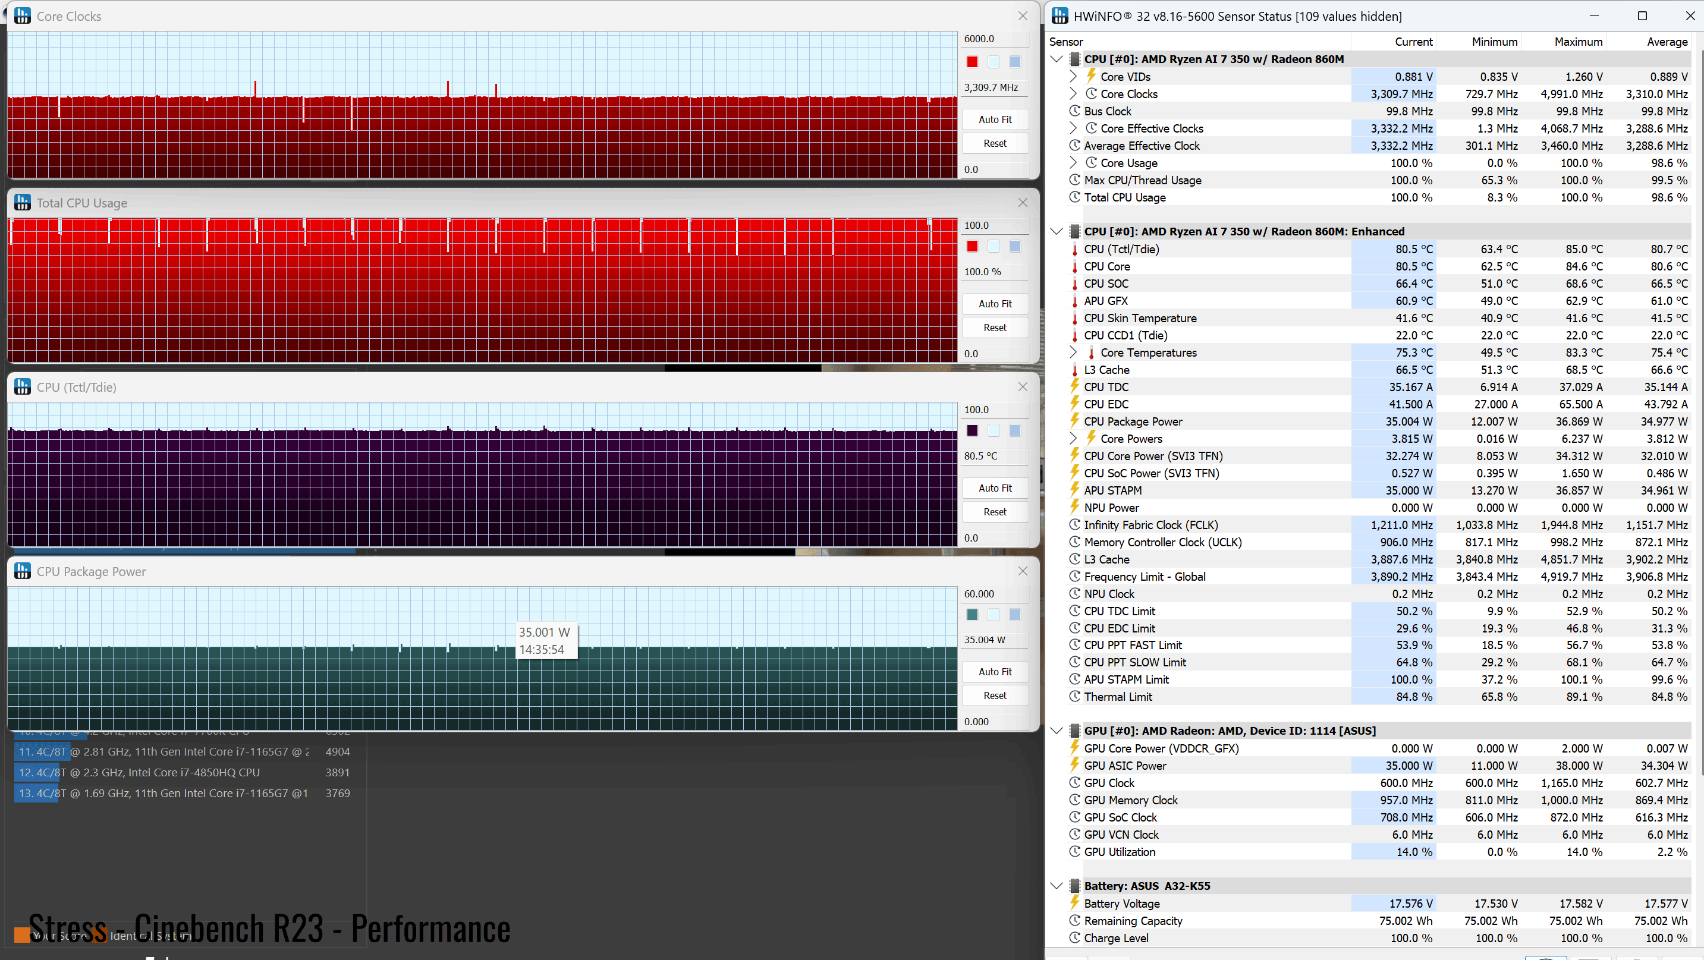Click the clock icon beside Infinity Fabric Clock
1704x960 pixels.
[x=1074, y=524]
